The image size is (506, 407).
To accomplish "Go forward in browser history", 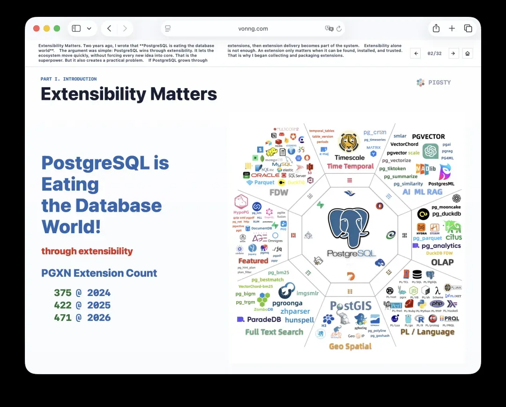I will coord(125,29).
